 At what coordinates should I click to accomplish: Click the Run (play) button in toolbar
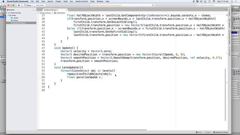click(19, 5)
